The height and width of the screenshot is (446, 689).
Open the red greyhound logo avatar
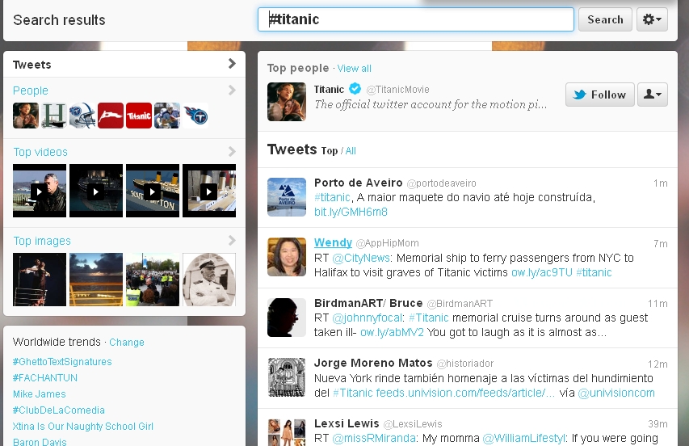click(111, 116)
